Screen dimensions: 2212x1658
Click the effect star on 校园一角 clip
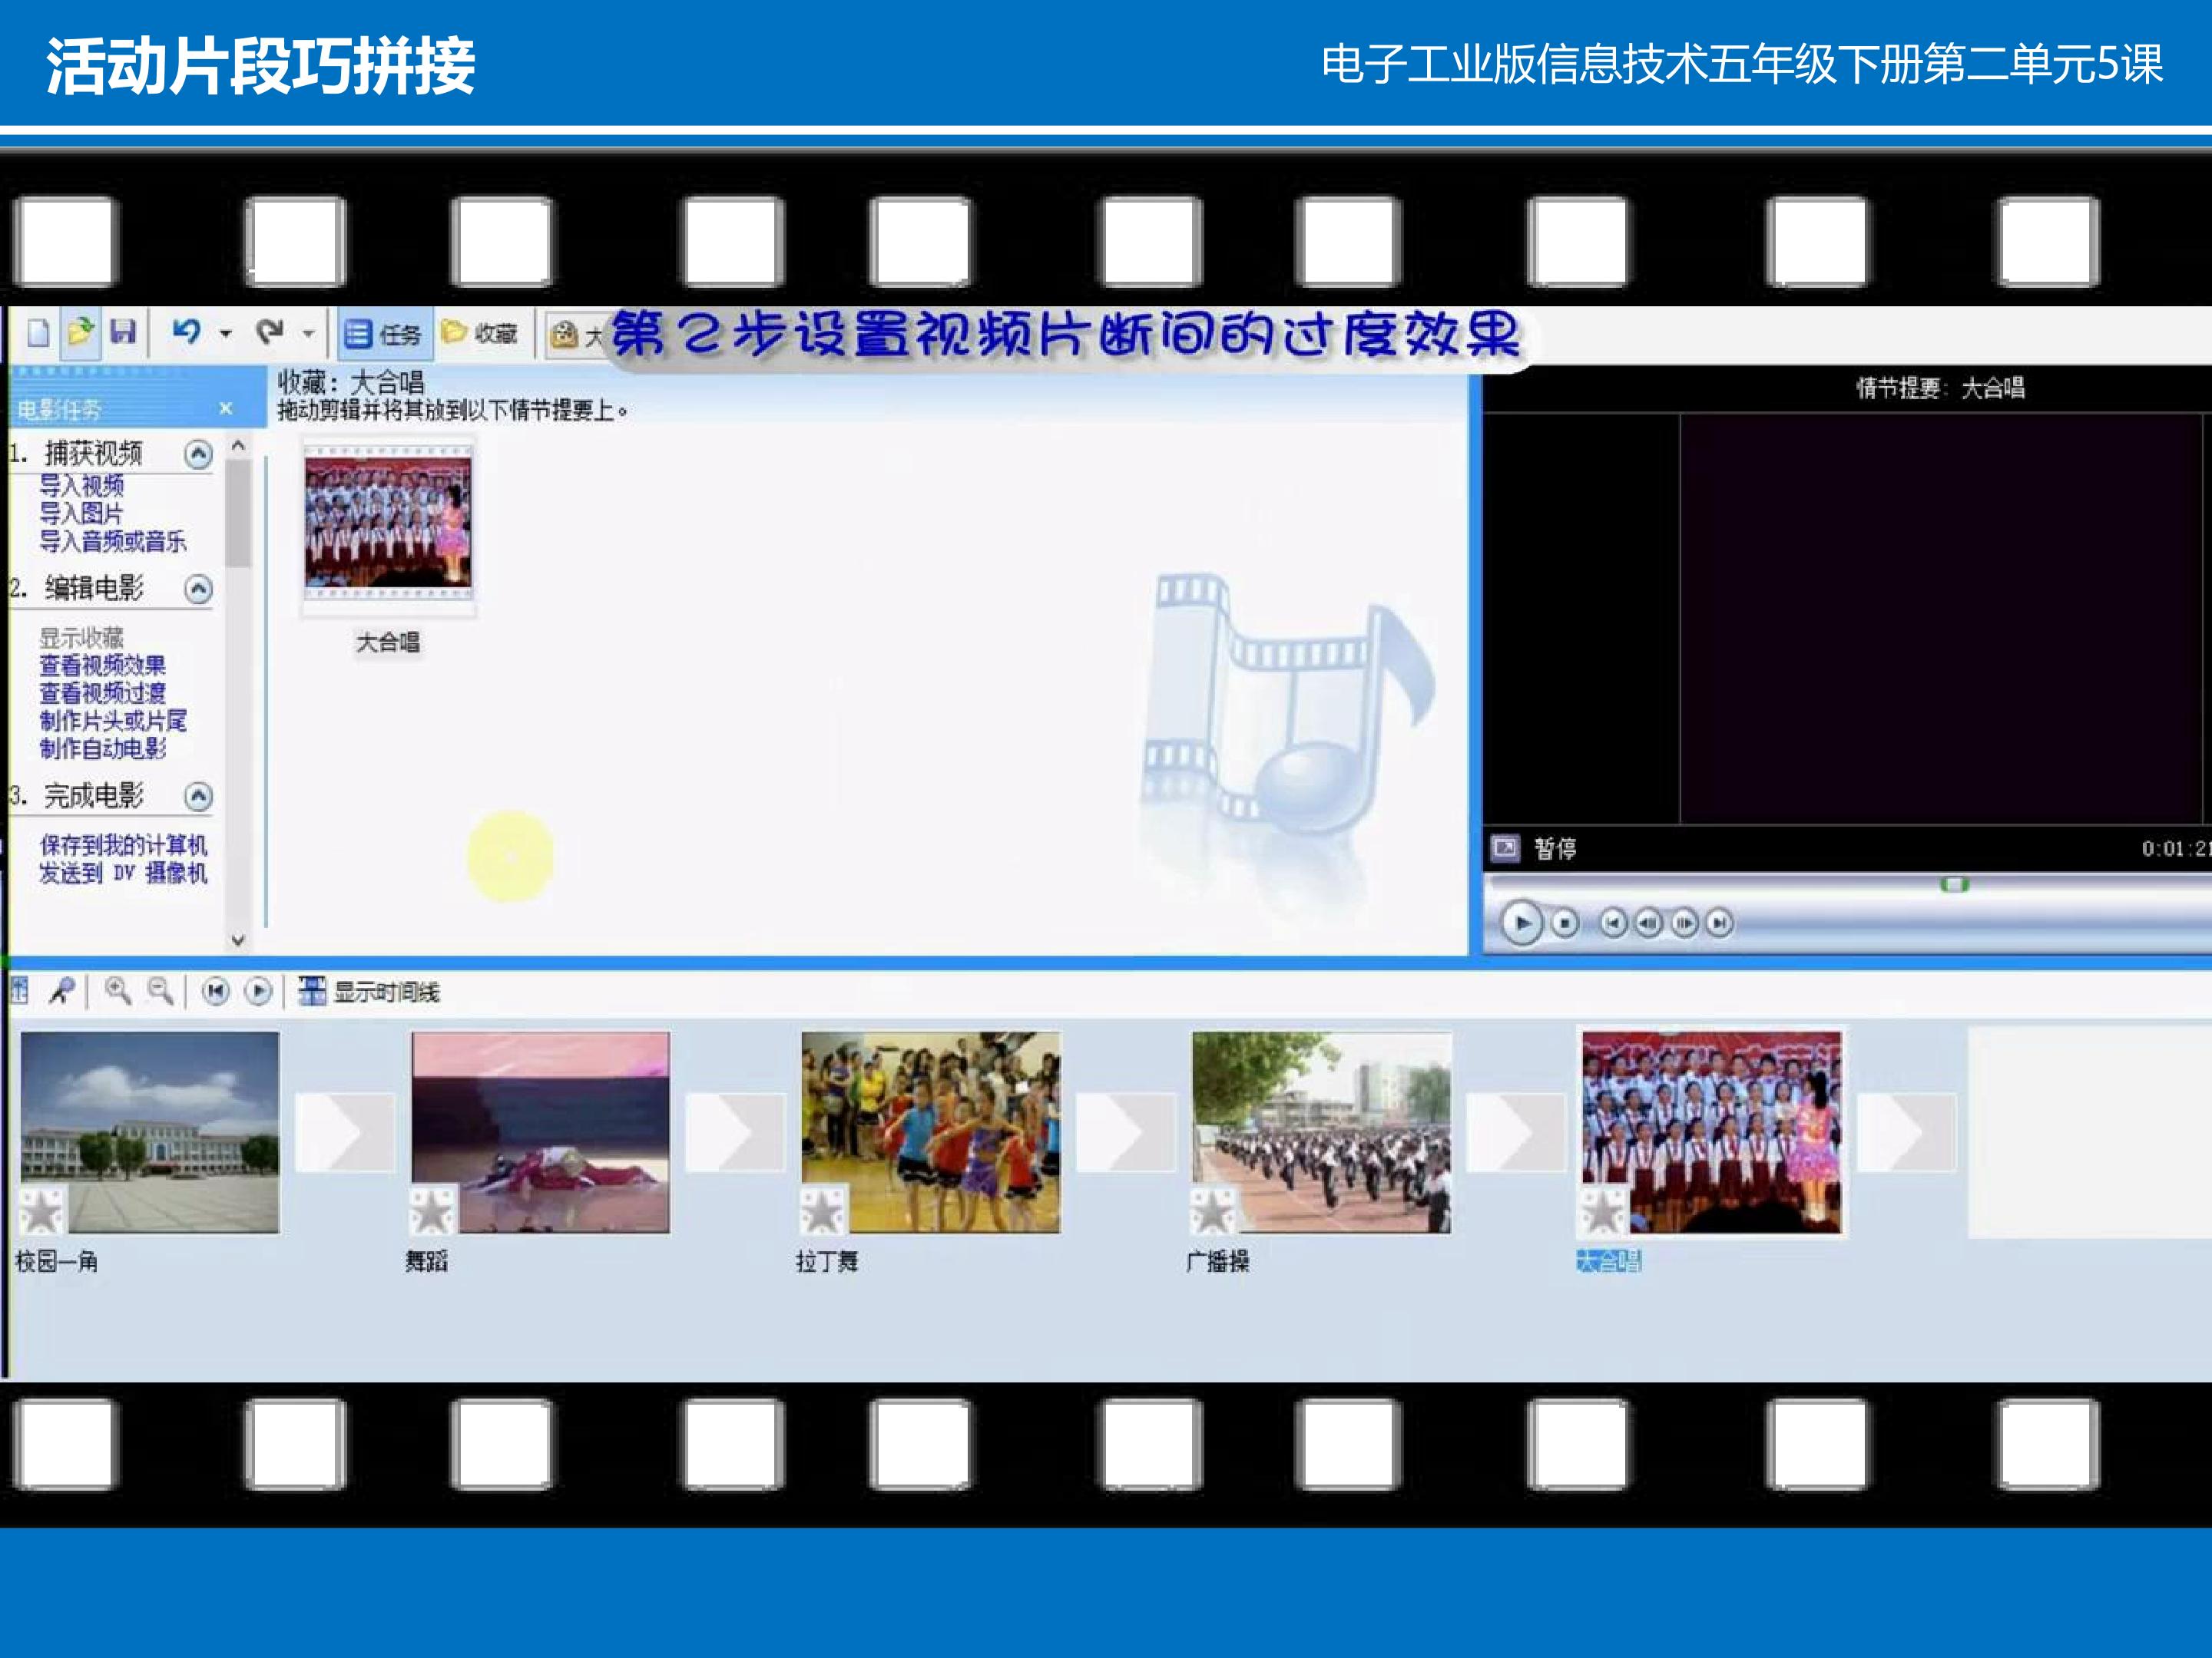pyautogui.click(x=43, y=1210)
